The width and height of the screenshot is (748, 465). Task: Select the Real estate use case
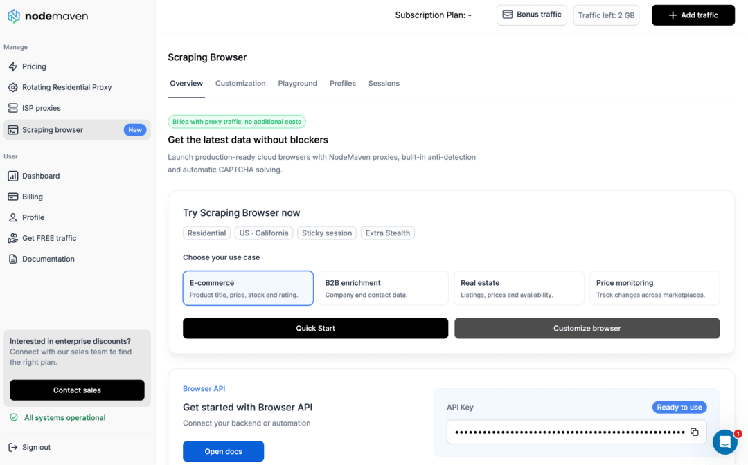pos(519,289)
